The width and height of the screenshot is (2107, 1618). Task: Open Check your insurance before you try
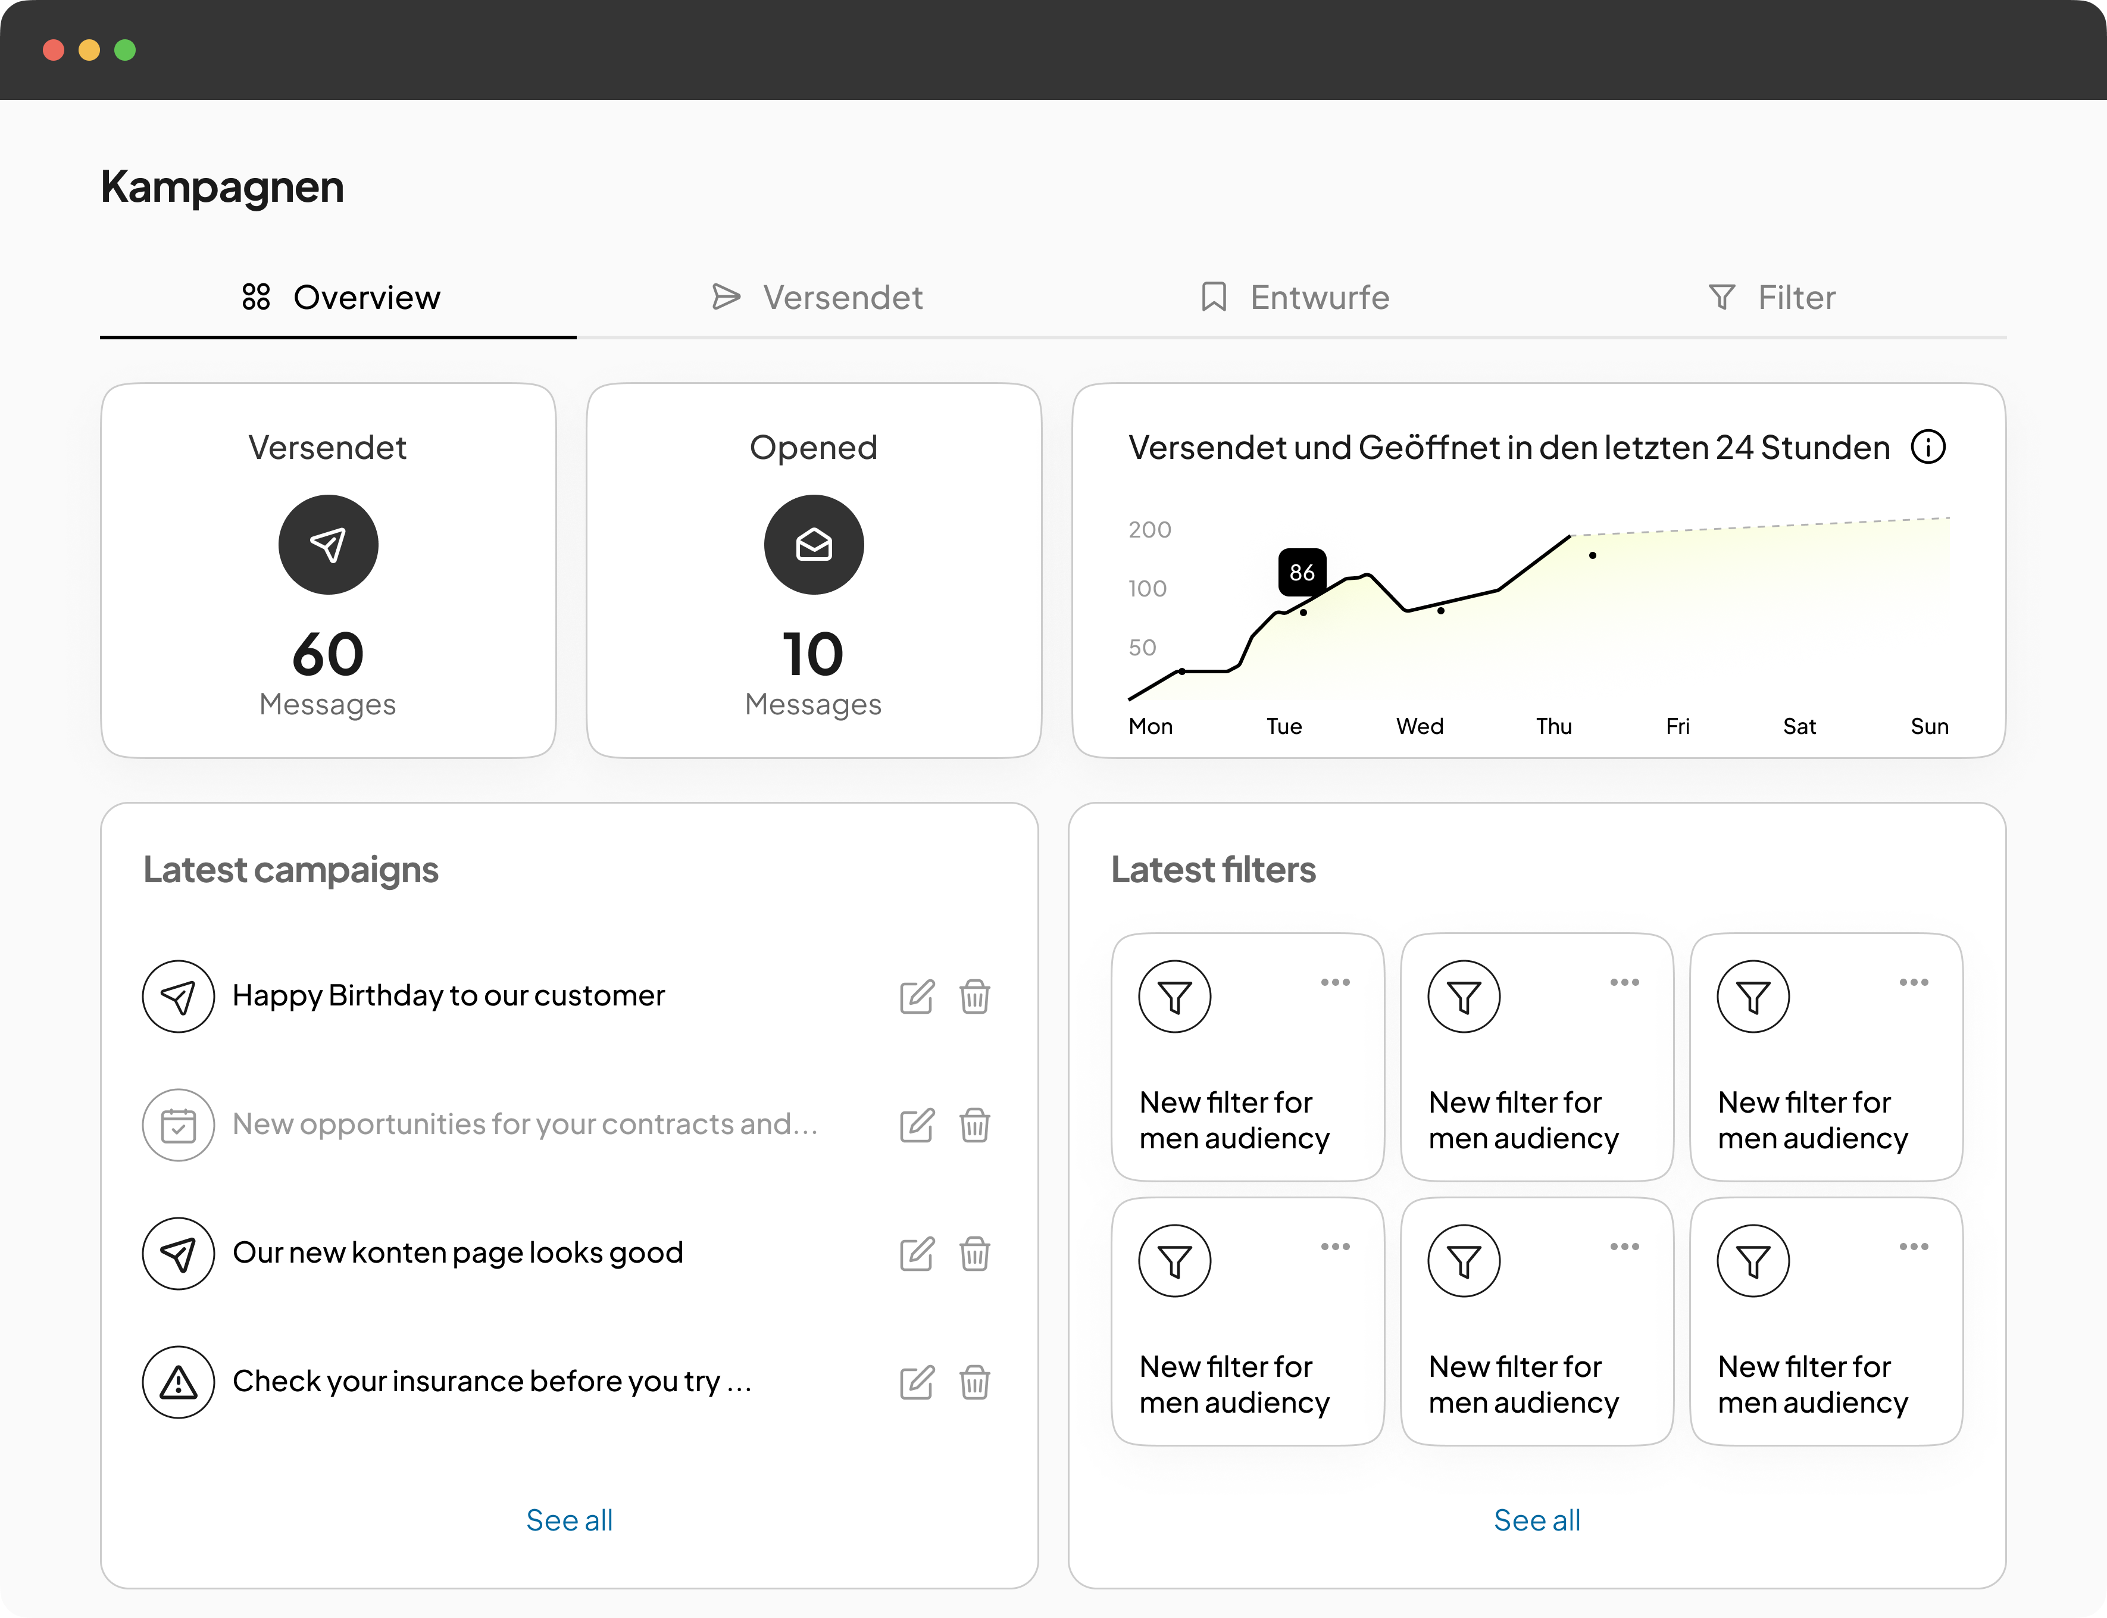(492, 1382)
